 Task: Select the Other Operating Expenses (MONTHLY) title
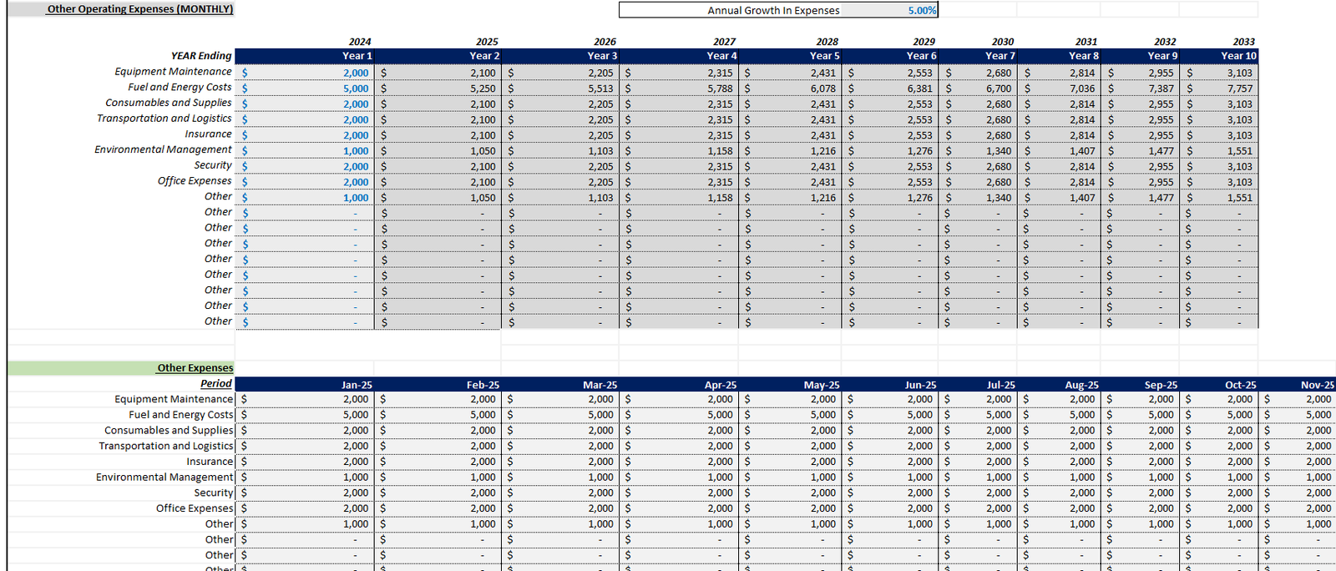tap(139, 9)
